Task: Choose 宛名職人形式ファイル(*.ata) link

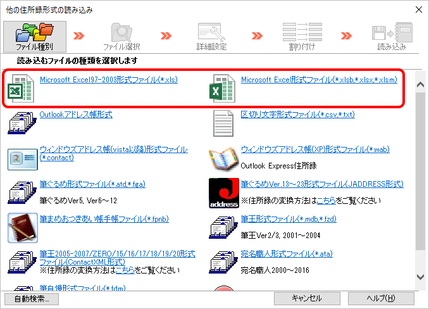Action: coord(287,254)
